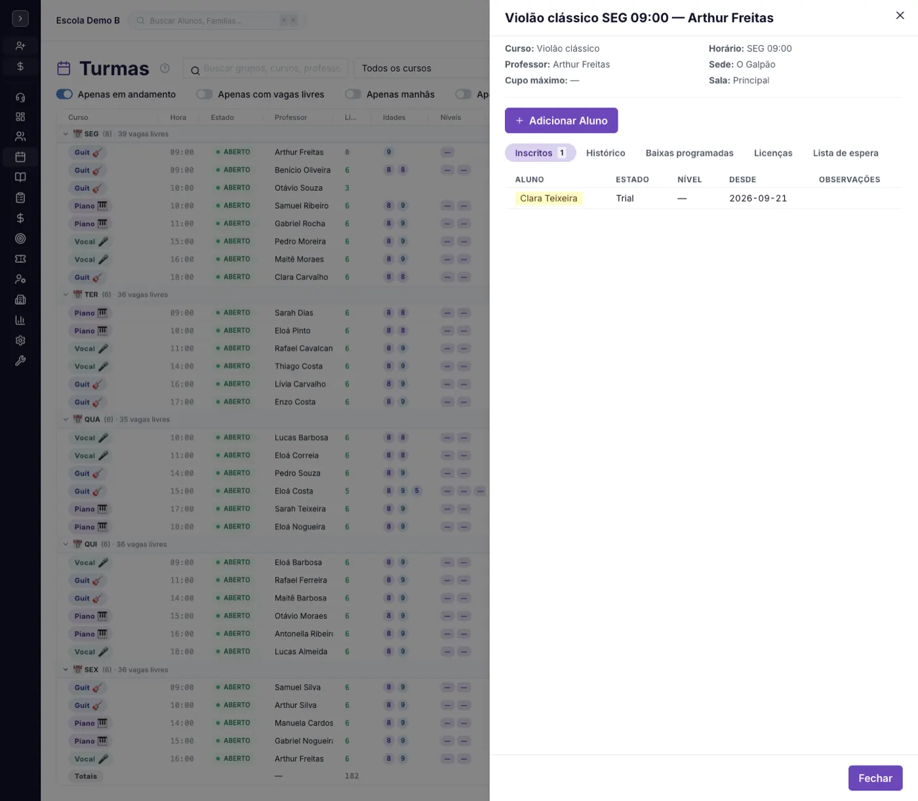
Task: Open the Lista de espera tab
Action: pyautogui.click(x=845, y=153)
